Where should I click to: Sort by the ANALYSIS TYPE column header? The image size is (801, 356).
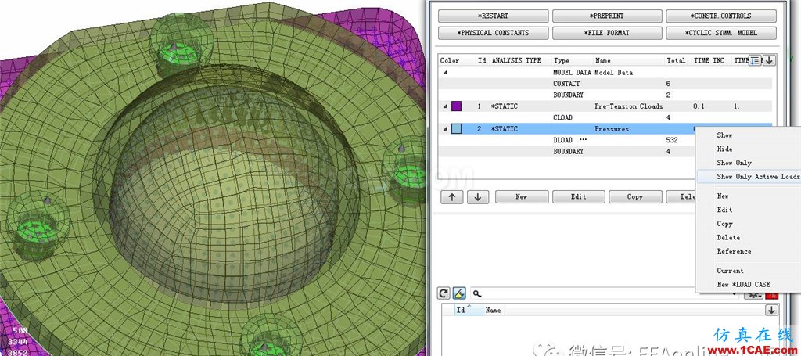click(516, 60)
